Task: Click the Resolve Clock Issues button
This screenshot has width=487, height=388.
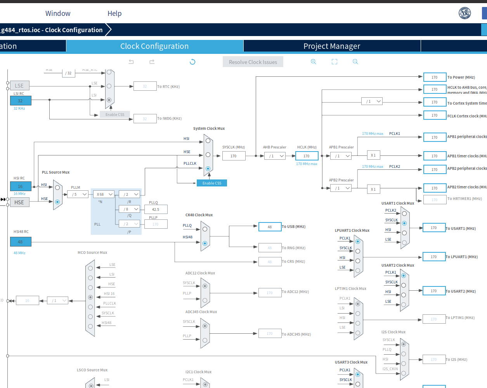Action: pos(253,62)
